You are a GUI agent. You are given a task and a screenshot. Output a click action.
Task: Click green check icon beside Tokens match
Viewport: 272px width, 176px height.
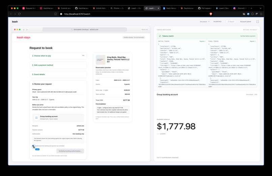(160, 36)
